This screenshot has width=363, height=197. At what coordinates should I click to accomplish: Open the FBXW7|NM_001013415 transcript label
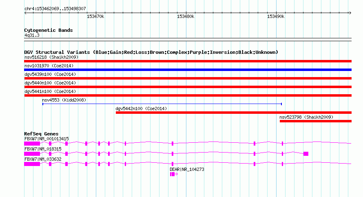46,139
